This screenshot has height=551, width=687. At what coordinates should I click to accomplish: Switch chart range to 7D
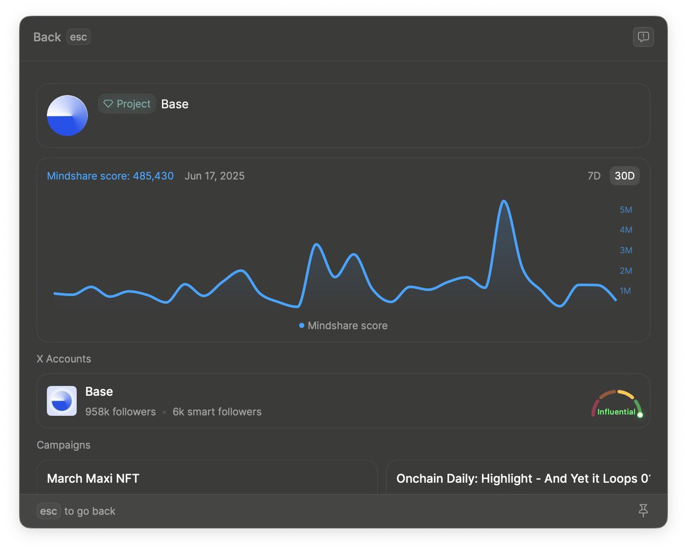(594, 176)
